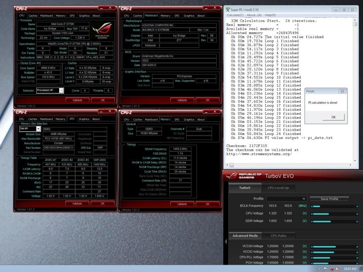363x272 pixels.
Task: Click Super PI horizontal scrollbar right arrow
Action: [351, 165]
